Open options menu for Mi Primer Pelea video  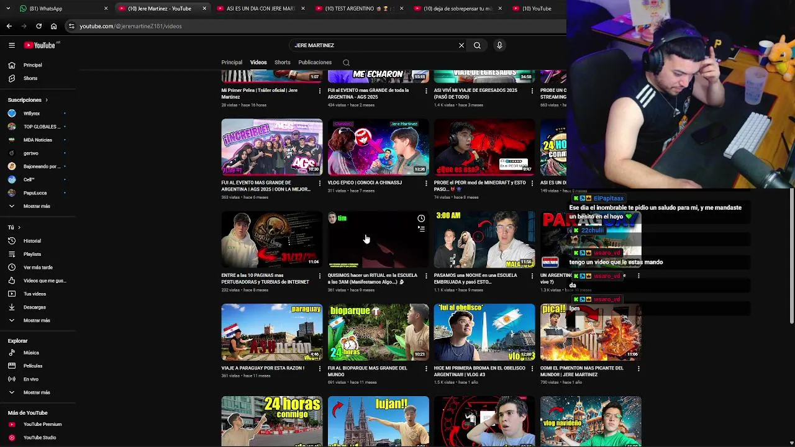[320, 91]
